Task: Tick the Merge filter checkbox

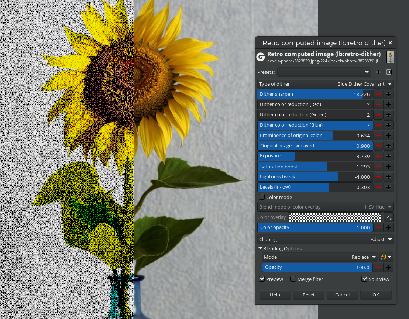Action: pyautogui.click(x=293, y=279)
